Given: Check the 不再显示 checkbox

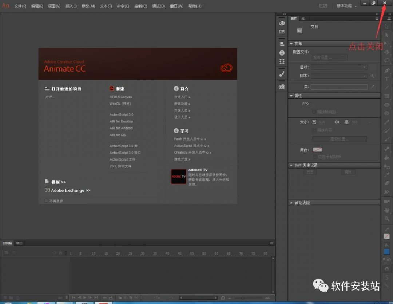Looking at the screenshot, I should 46,200.
